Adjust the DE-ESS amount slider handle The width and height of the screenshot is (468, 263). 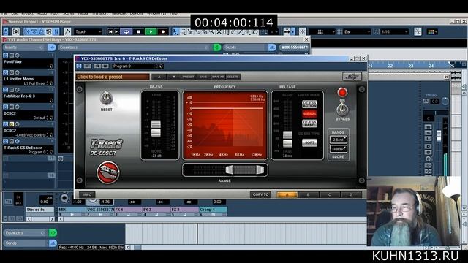tap(156, 129)
